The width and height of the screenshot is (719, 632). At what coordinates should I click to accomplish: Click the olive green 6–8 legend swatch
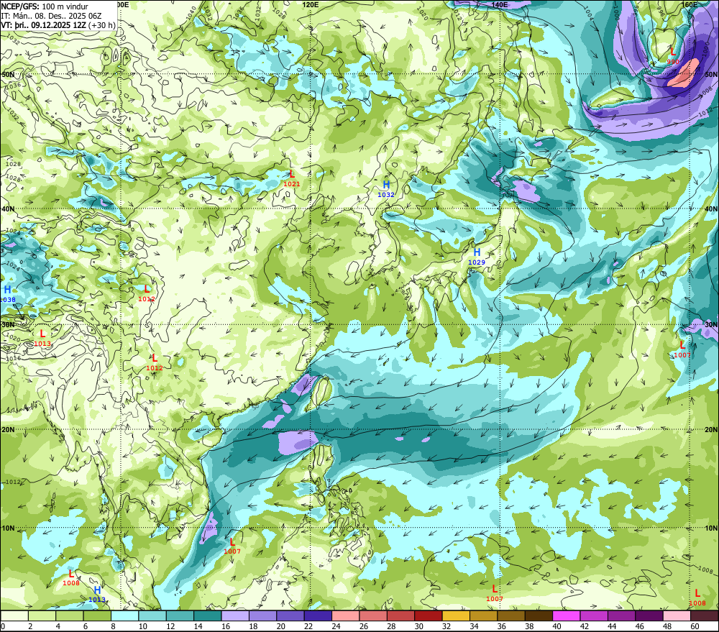pyautogui.click(x=97, y=615)
